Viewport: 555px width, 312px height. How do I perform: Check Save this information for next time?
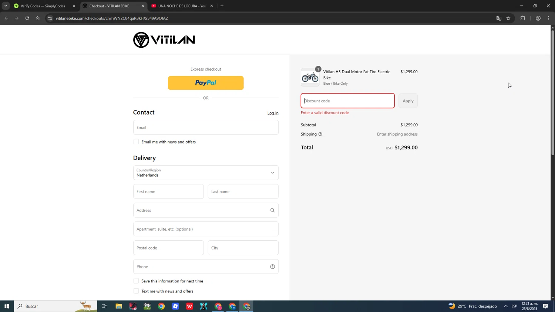[x=136, y=281]
